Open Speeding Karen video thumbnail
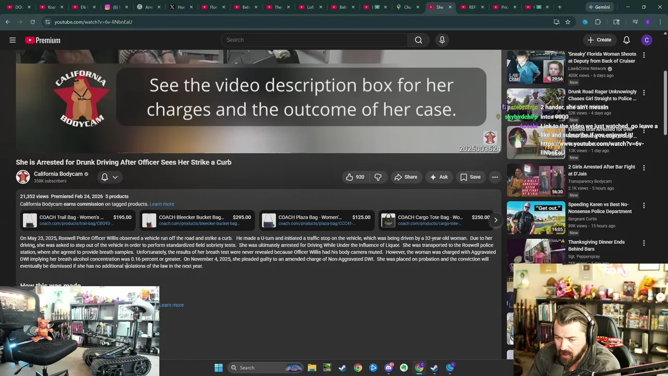This screenshot has width=668, height=376. [x=536, y=218]
